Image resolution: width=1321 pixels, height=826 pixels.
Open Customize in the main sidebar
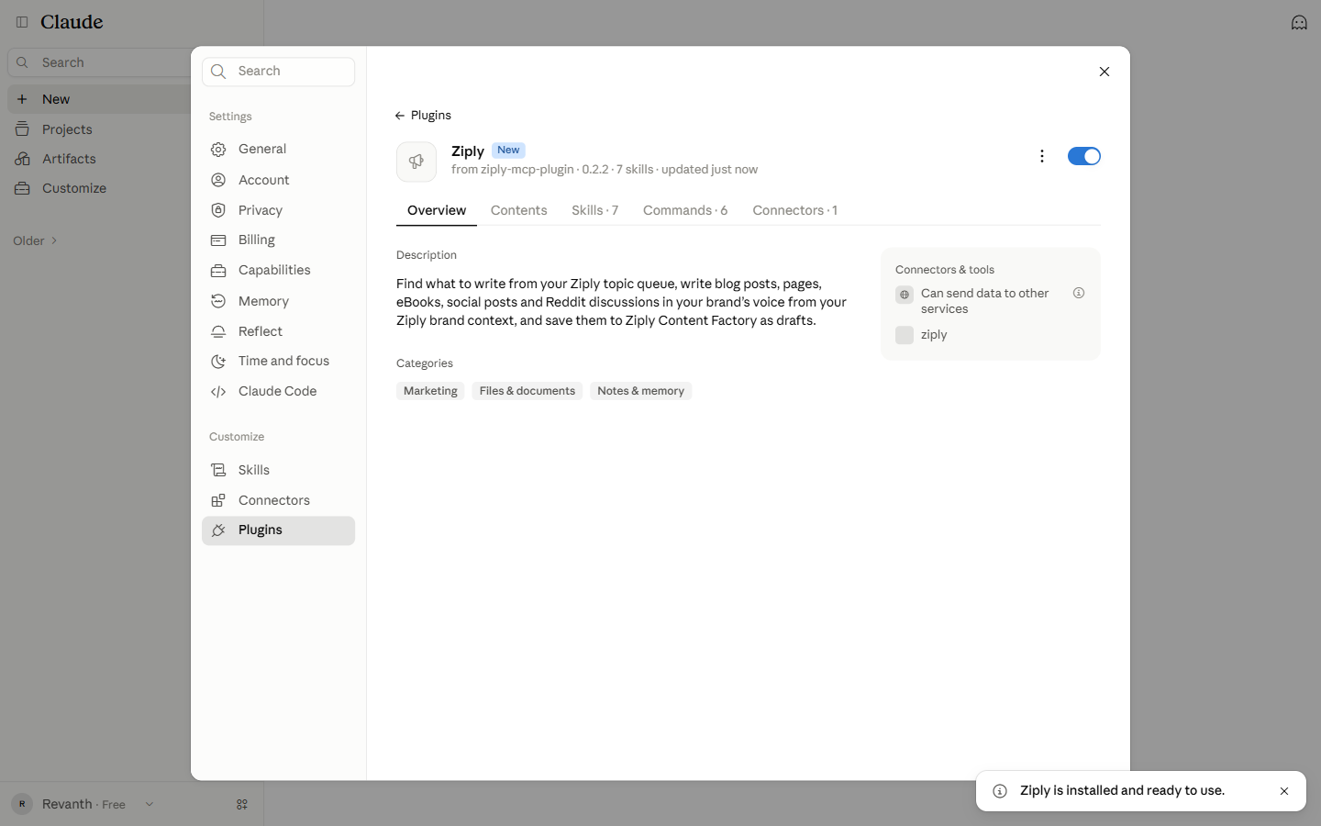101,188
